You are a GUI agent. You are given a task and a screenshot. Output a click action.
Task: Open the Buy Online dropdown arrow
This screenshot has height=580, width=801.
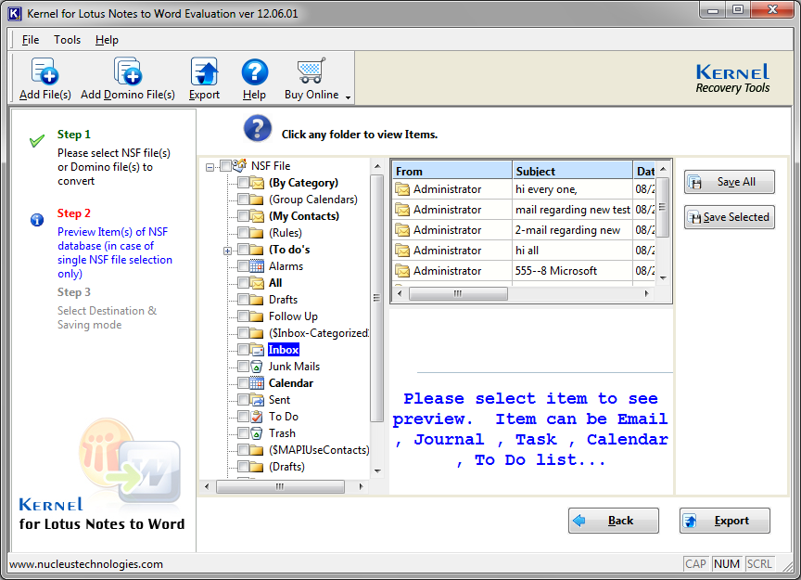348,97
